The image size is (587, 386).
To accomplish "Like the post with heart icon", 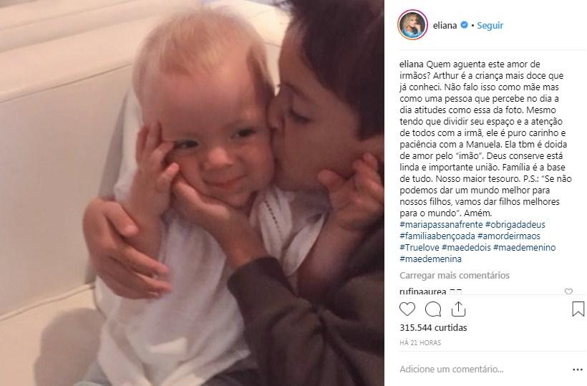I will pos(407,309).
